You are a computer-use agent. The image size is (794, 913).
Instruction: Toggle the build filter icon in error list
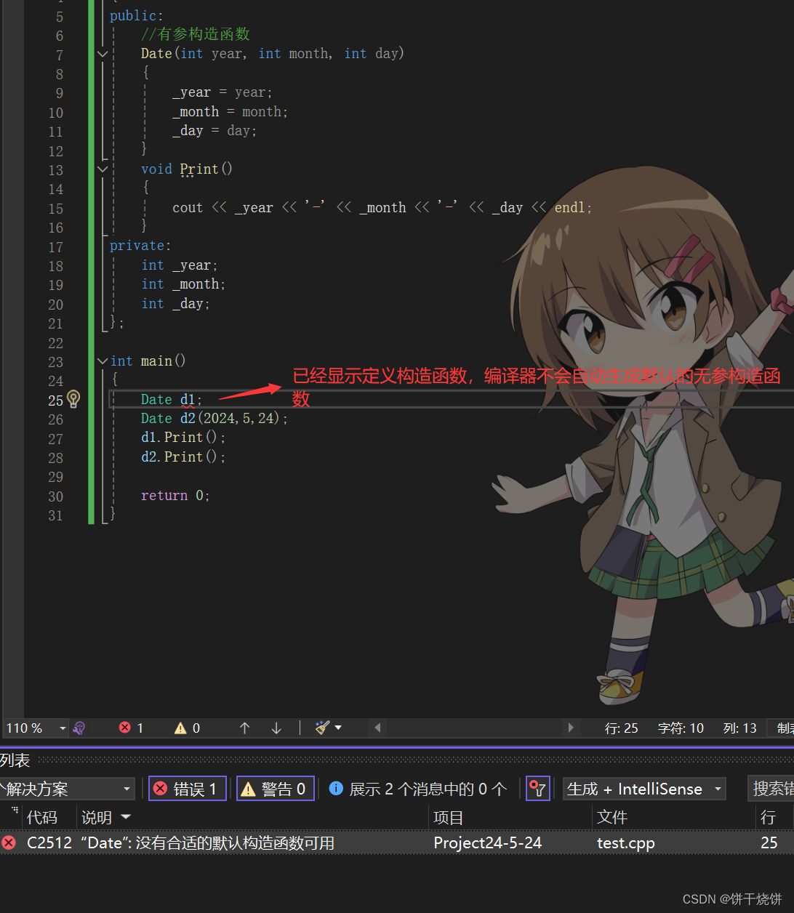pyautogui.click(x=537, y=789)
